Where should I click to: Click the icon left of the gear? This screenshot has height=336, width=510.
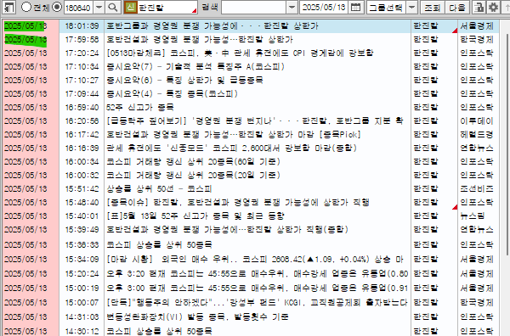click(479, 7)
